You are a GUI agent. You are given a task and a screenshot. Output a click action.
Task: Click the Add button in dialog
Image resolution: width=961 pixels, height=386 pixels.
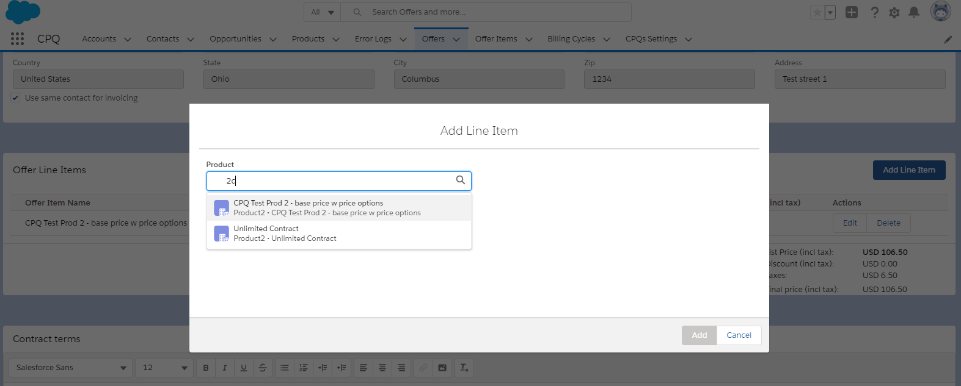pos(700,335)
